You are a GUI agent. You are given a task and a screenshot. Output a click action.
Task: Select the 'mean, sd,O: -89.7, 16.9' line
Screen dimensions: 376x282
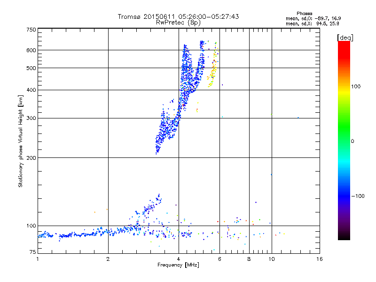[x=313, y=18]
